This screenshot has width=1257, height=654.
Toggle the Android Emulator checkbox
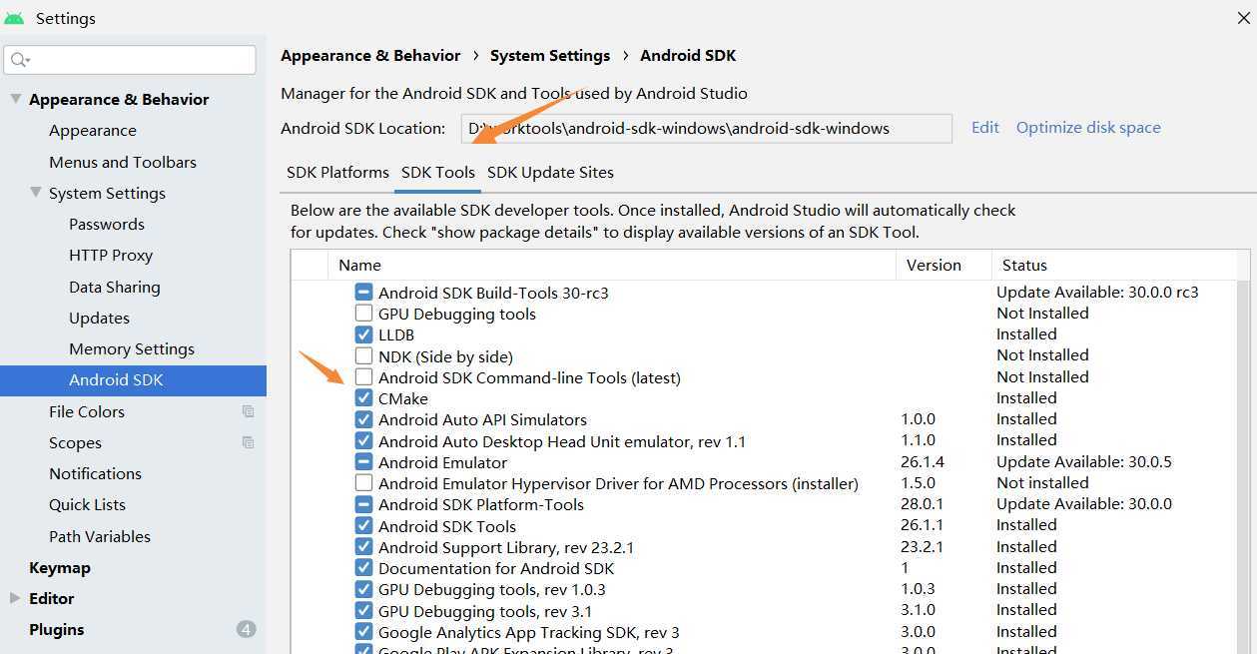pyautogui.click(x=363, y=462)
